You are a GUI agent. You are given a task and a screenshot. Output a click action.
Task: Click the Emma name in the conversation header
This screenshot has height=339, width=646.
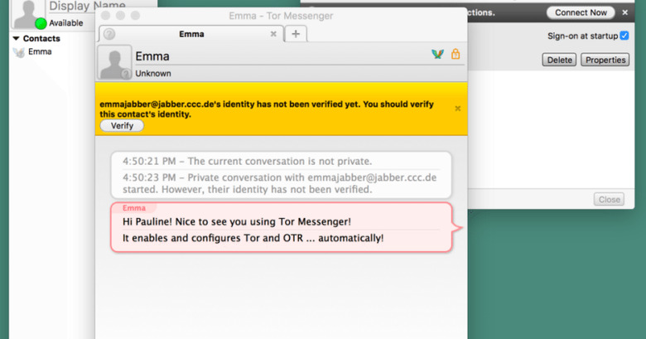(152, 56)
